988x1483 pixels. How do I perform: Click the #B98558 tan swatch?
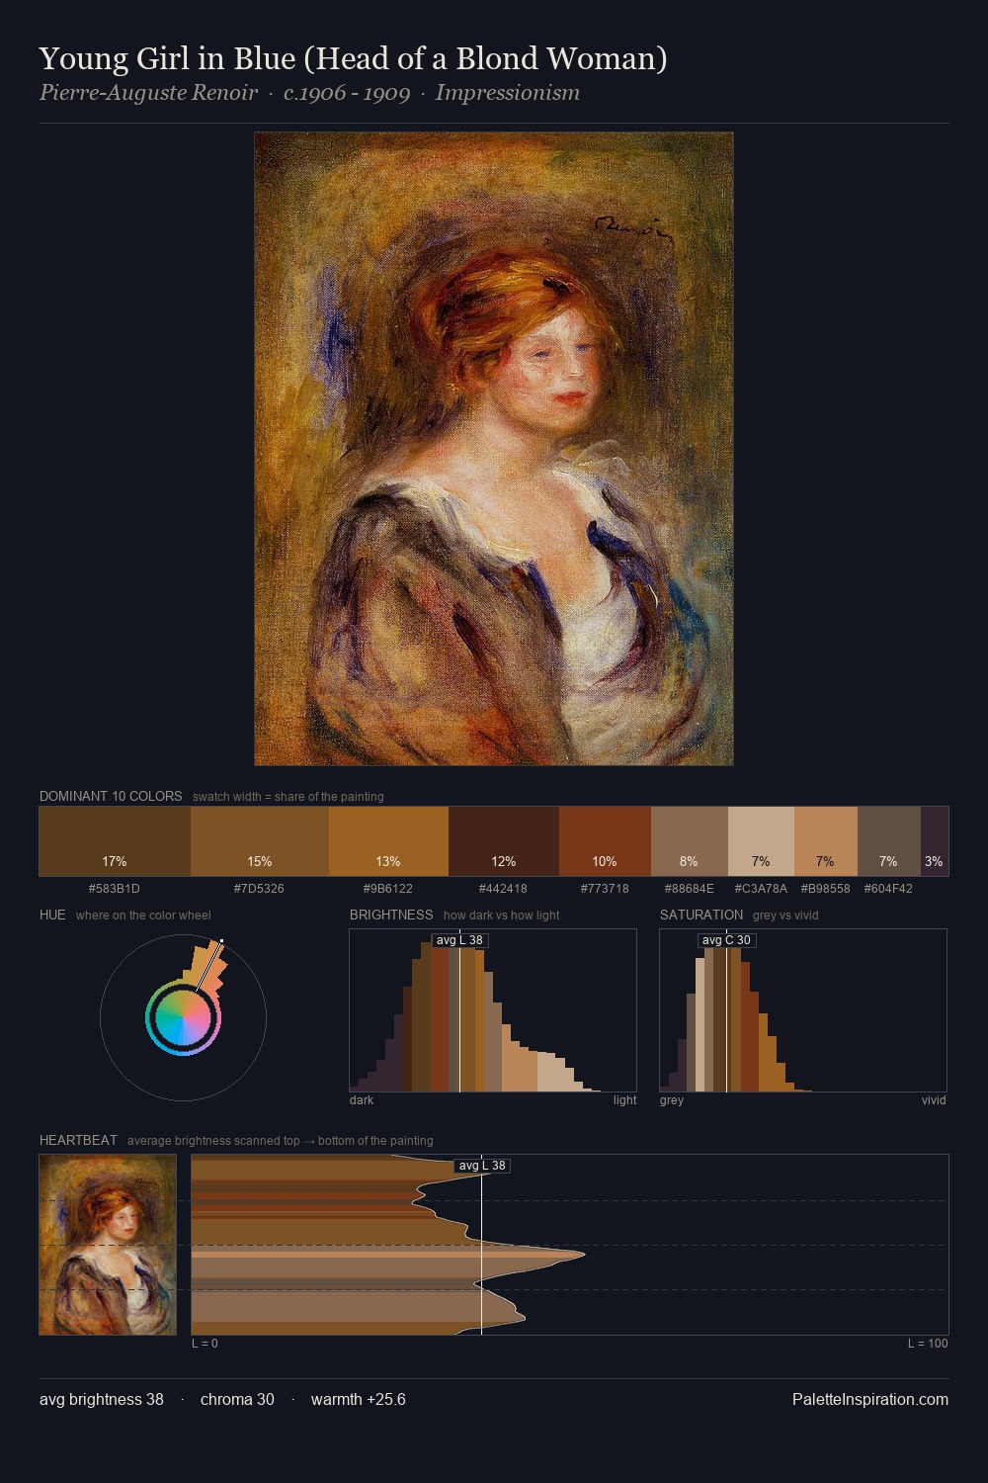click(826, 841)
